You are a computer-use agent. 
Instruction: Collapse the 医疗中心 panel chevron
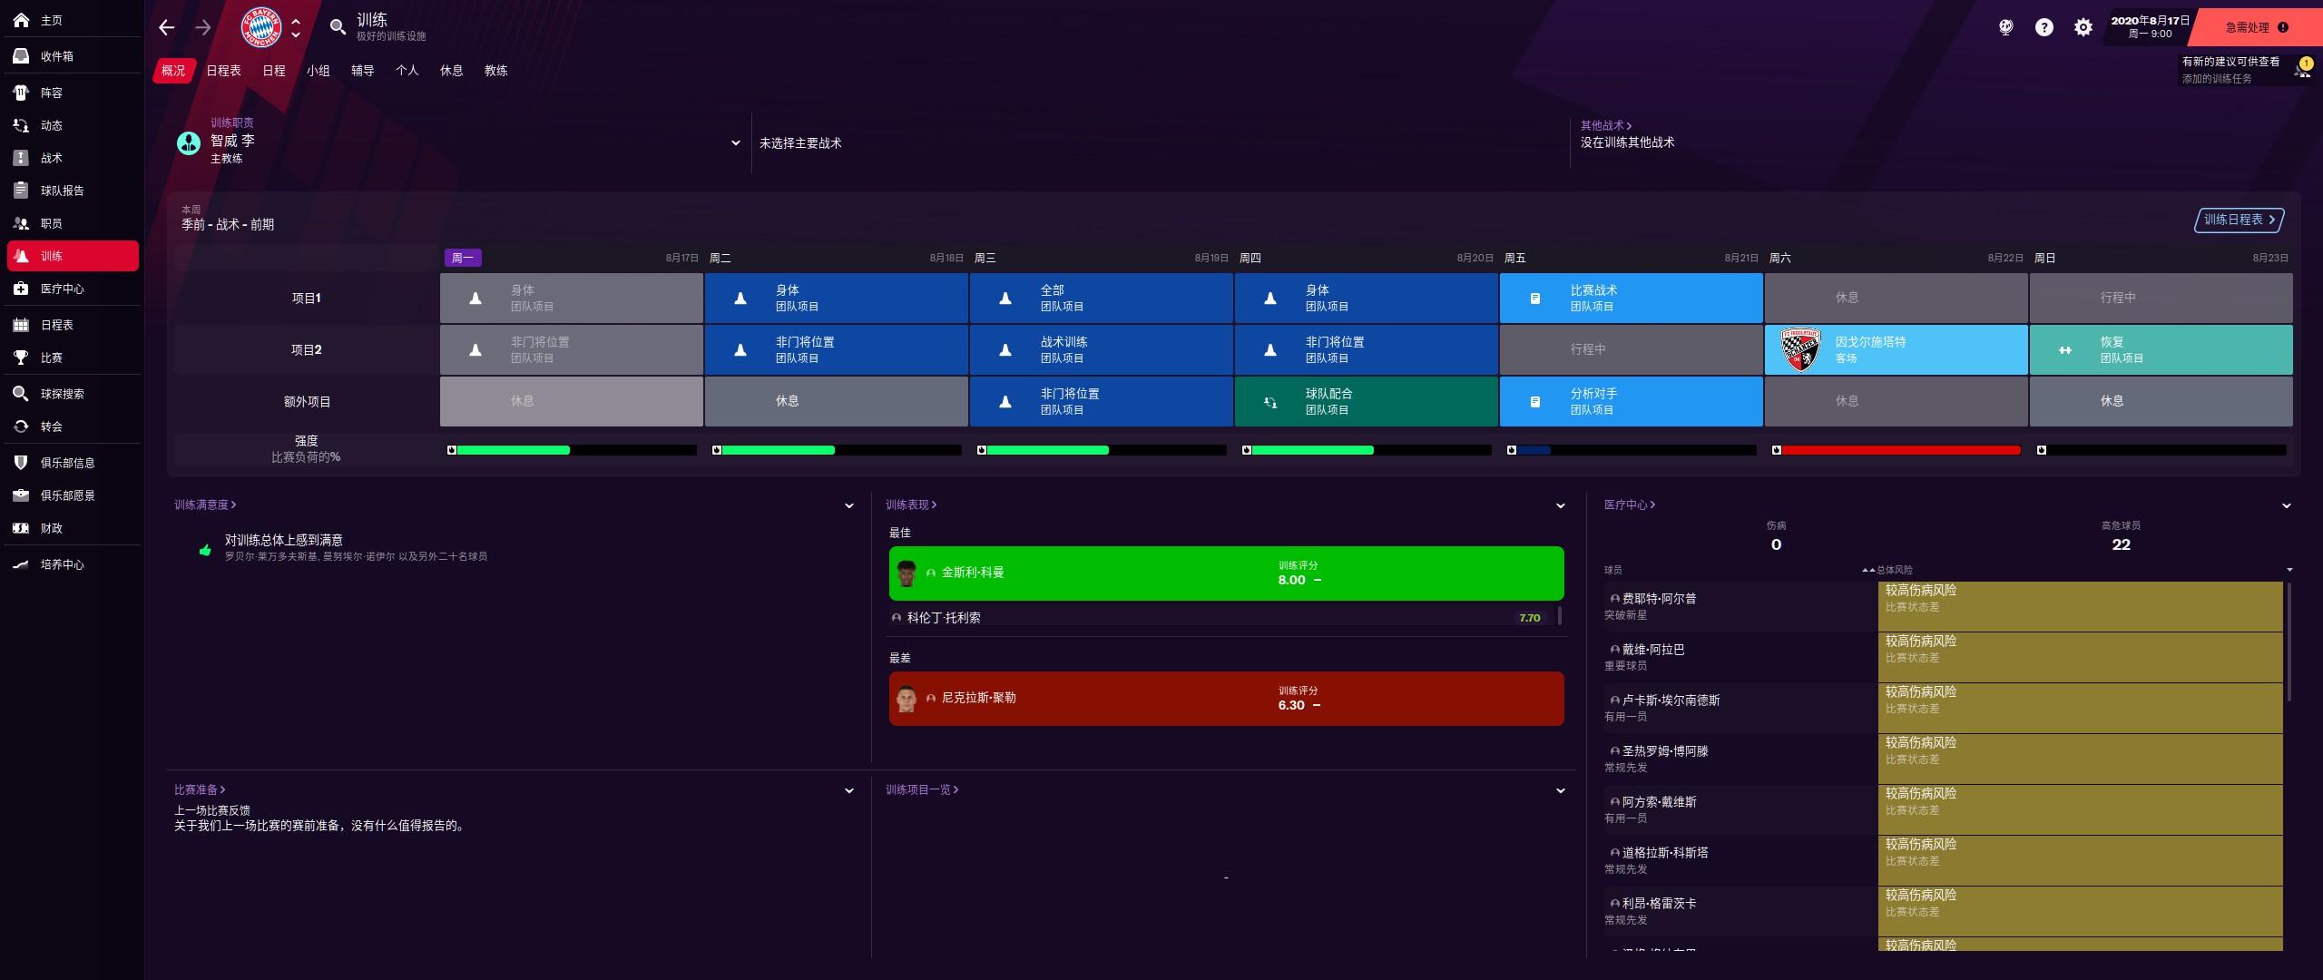click(x=2286, y=506)
